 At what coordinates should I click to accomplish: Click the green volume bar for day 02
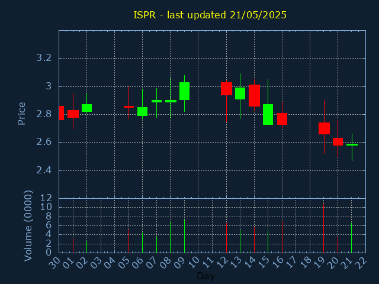(87, 246)
